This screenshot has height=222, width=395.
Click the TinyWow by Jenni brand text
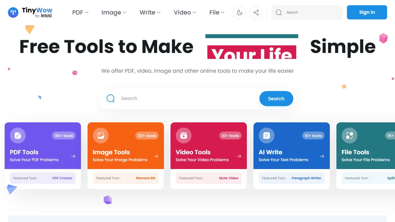tap(37, 12)
